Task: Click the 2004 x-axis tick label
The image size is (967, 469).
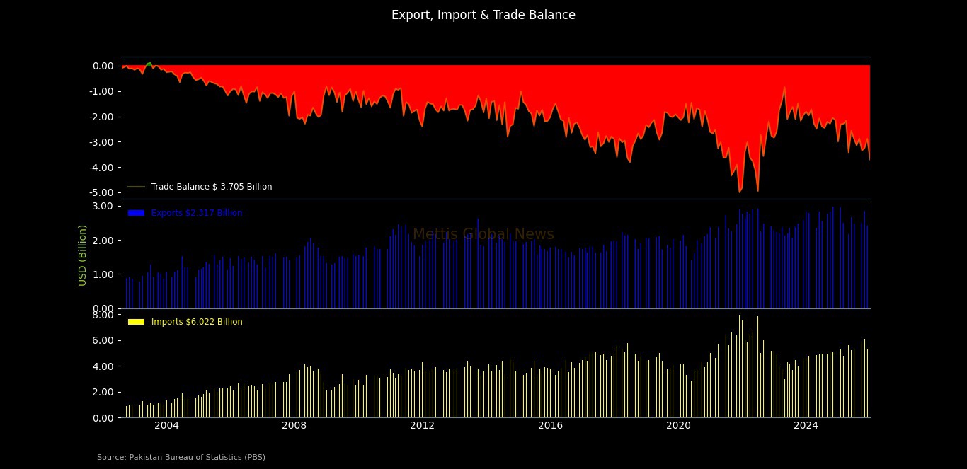Action: click(x=166, y=426)
